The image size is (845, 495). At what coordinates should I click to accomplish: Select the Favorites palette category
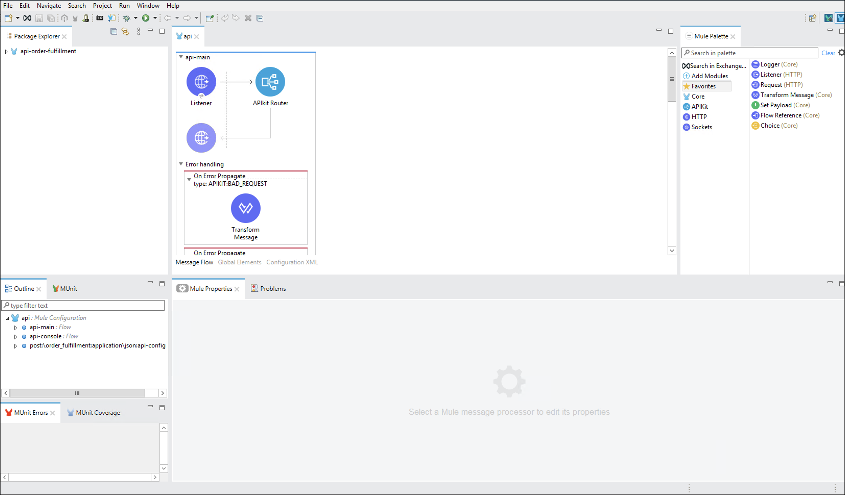(x=707, y=86)
